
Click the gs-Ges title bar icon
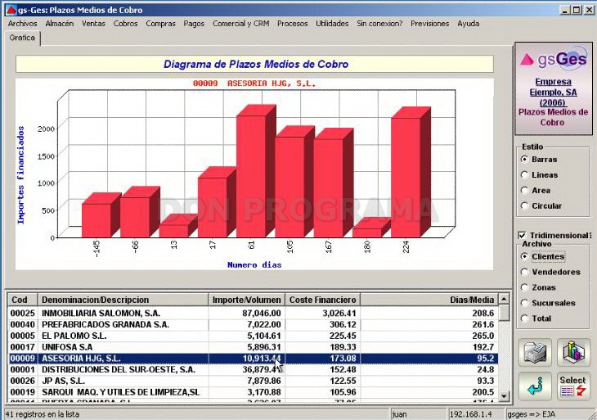click(11, 10)
